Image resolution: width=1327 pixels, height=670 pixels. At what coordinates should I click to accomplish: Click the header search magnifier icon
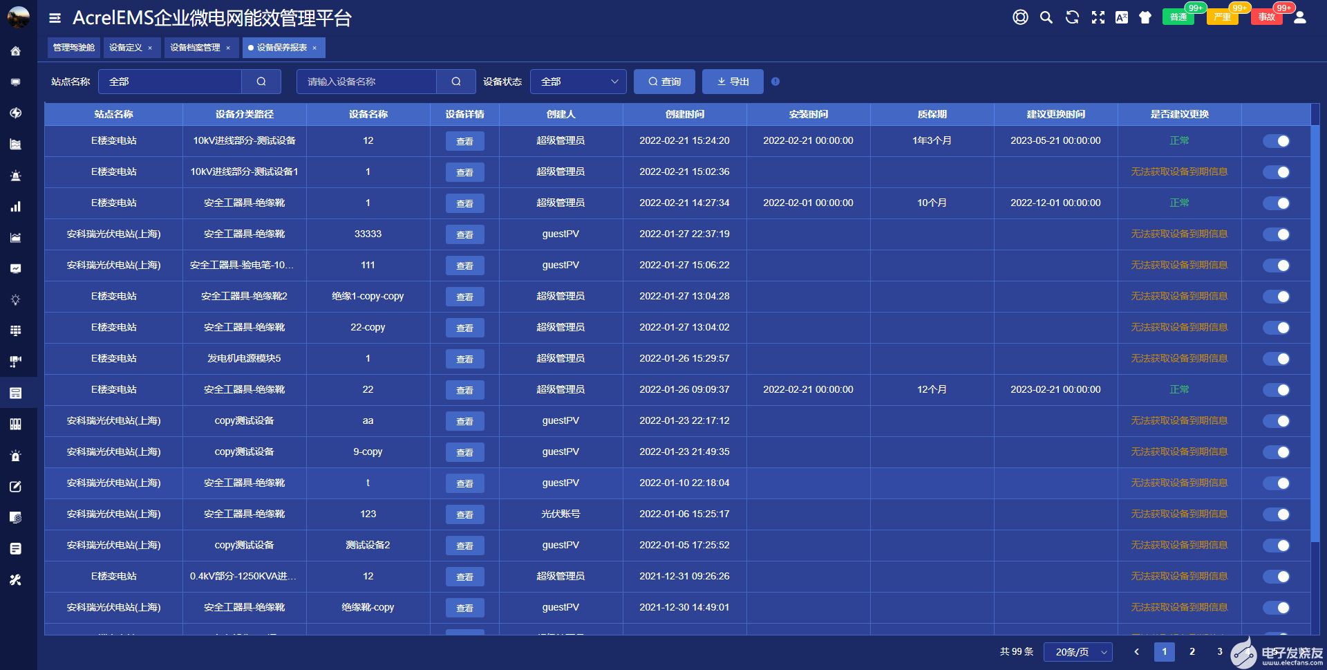tap(1046, 17)
